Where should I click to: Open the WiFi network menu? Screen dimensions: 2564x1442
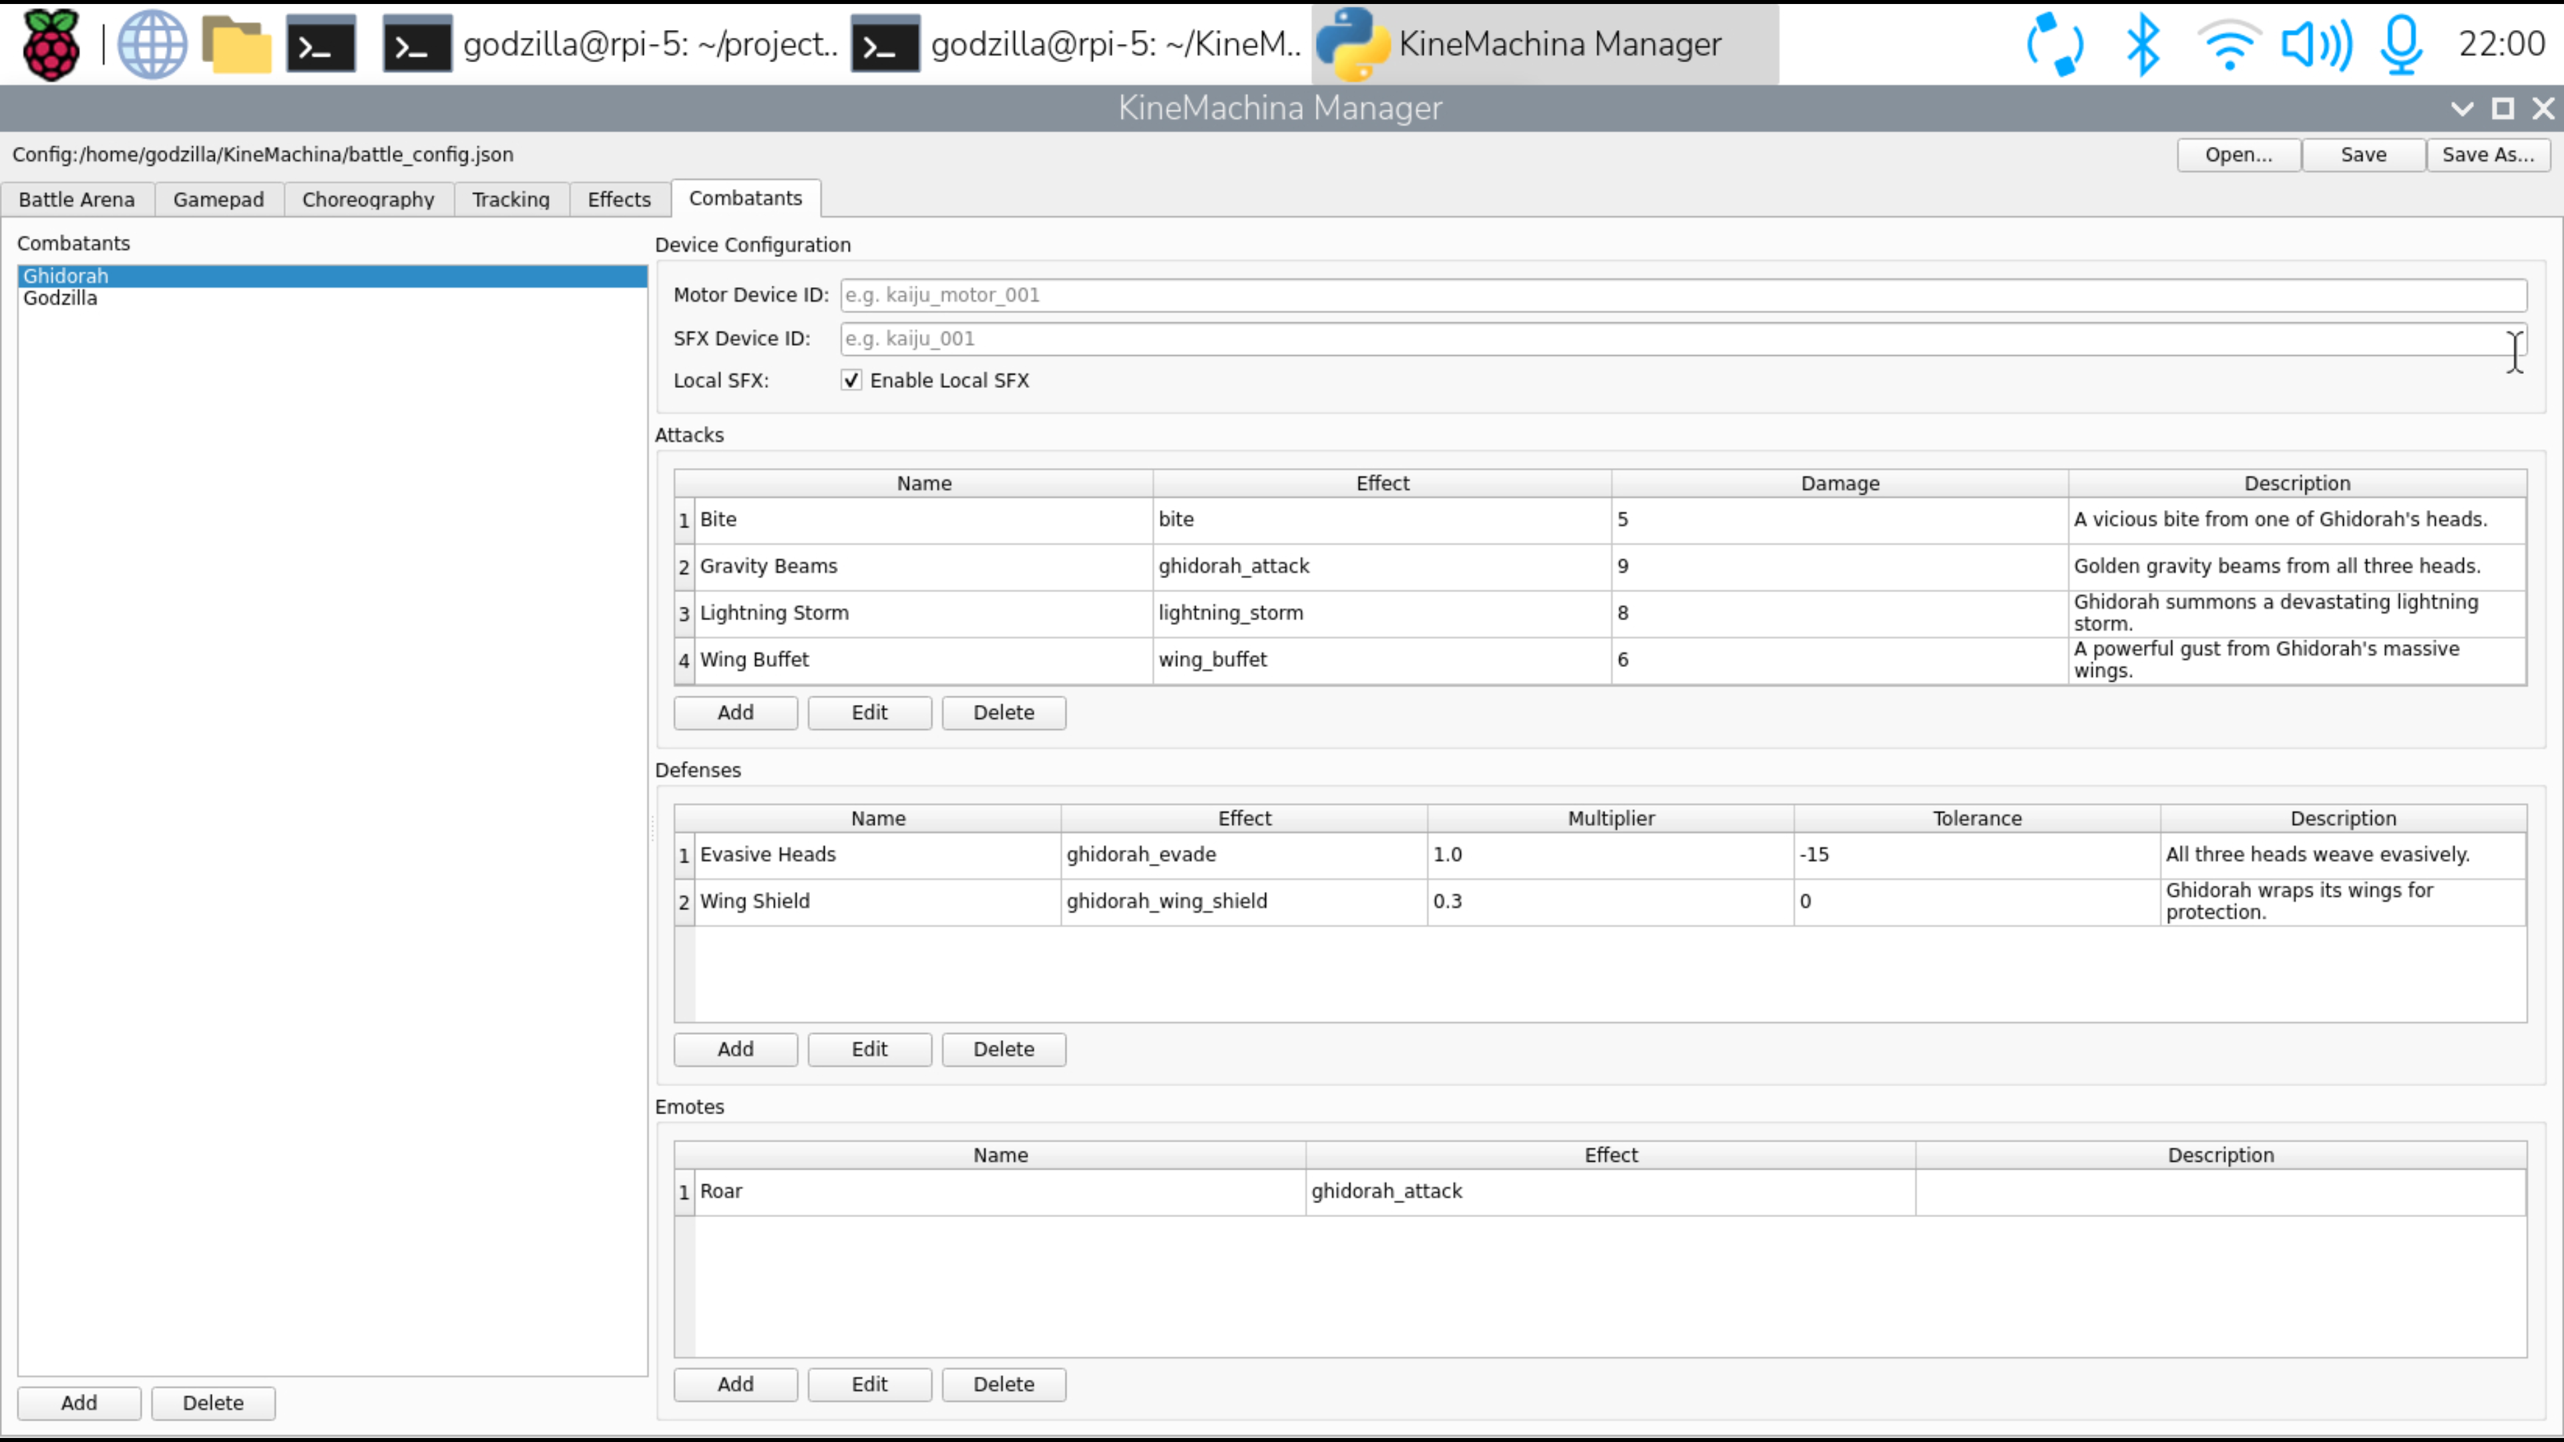(2229, 44)
